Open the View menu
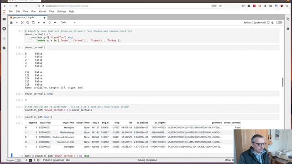 click(26, 11)
